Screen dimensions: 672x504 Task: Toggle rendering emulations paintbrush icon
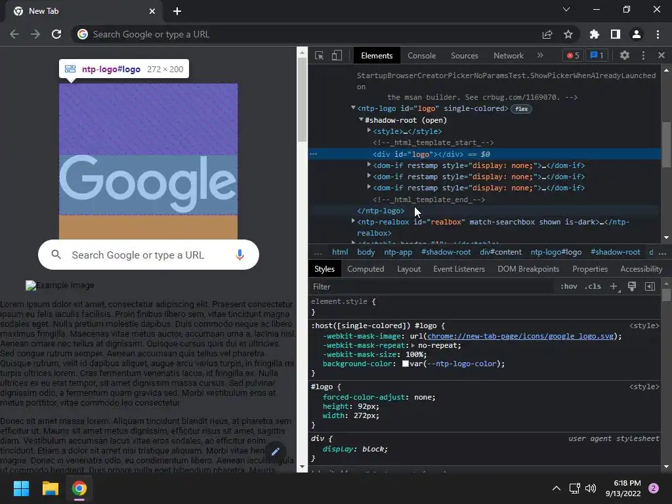click(632, 286)
